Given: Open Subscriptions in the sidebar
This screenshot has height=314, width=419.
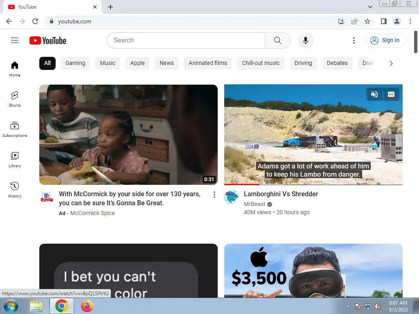Looking at the screenshot, I should 15,130.
